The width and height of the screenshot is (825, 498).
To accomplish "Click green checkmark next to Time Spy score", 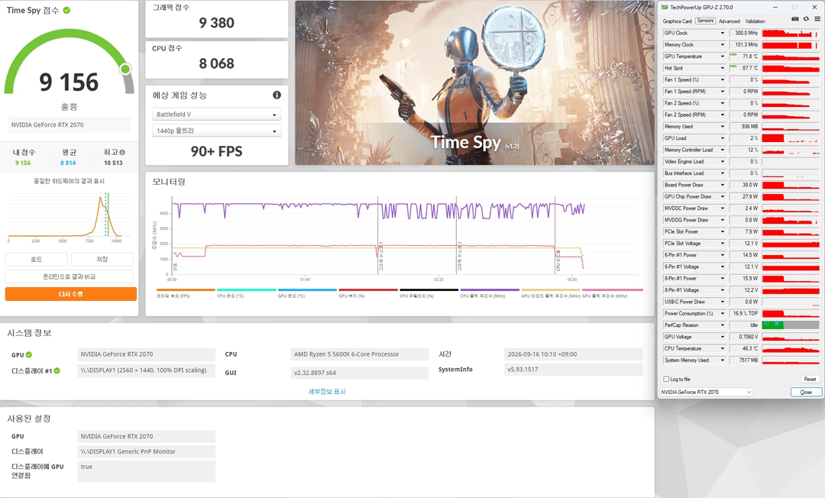I will [66, 10].
